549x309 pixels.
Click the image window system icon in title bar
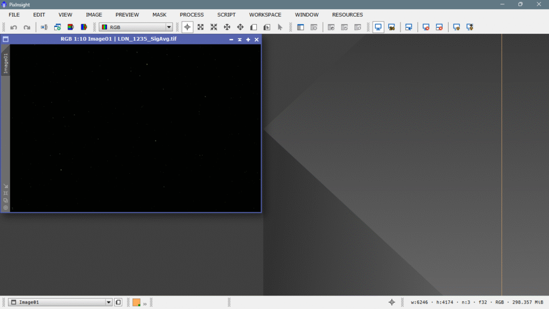click(x=5, y=39)
